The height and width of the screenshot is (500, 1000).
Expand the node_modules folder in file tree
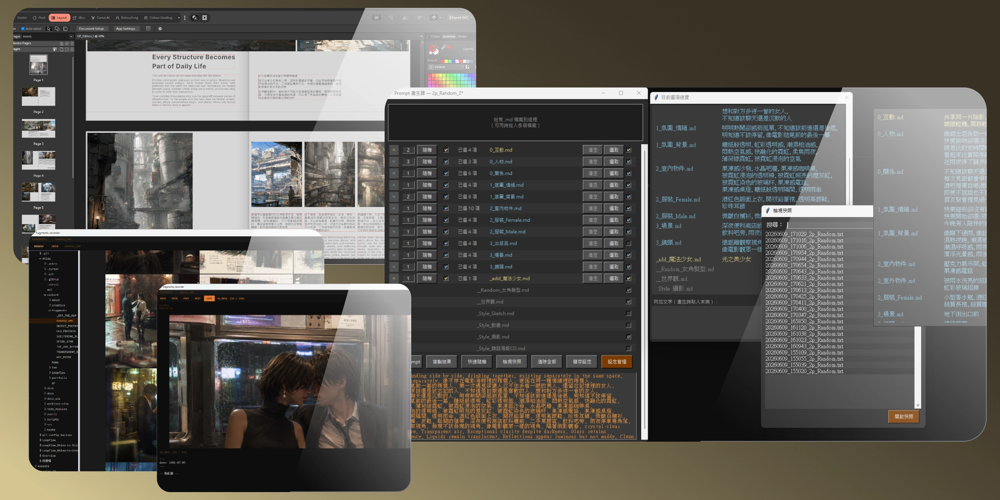tap(45, 409)
